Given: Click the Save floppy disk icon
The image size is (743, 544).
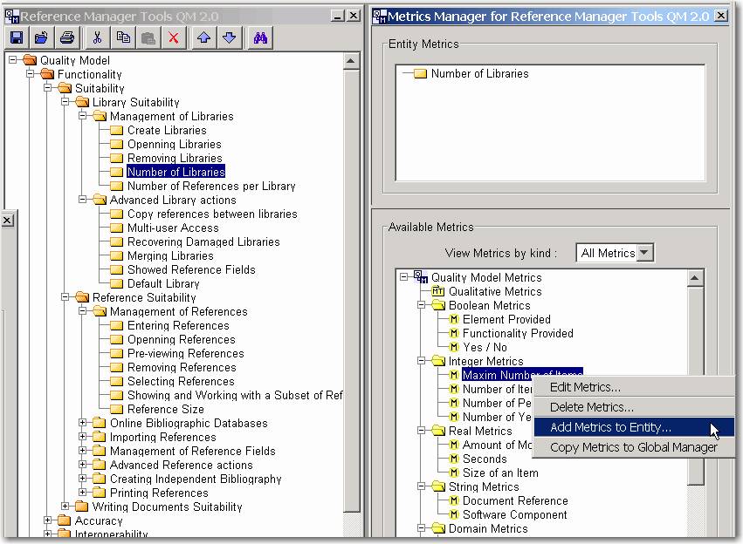Looking at the screenshot, I should 17,37.
